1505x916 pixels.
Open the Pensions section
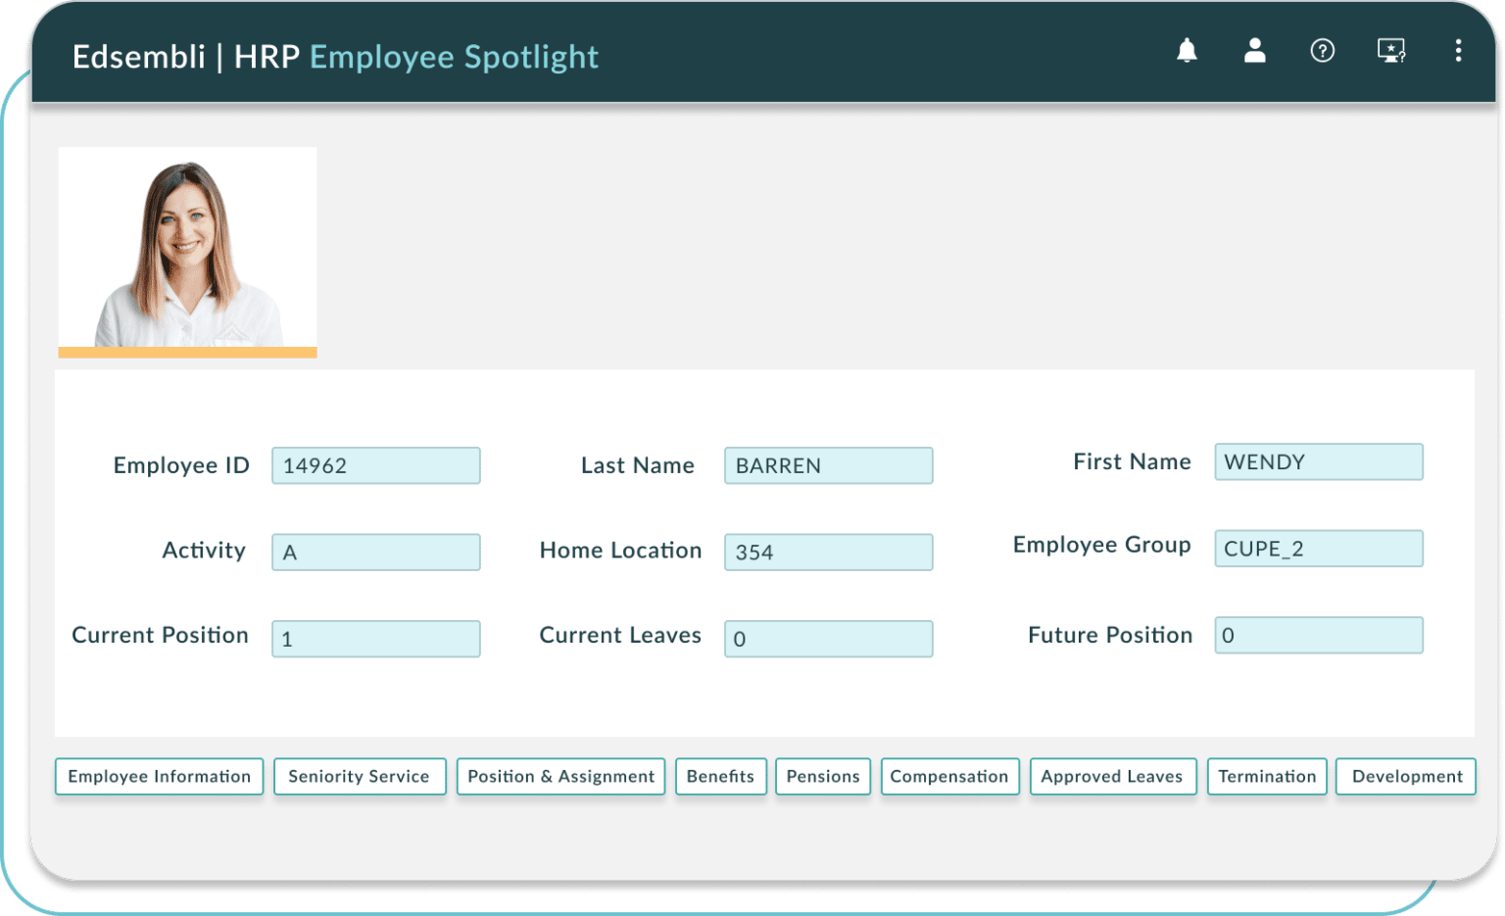pos(822,776)
